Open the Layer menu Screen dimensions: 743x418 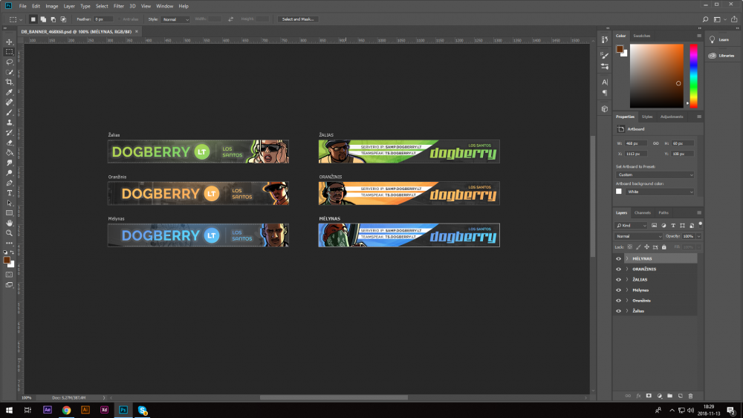tap(69, 6)
